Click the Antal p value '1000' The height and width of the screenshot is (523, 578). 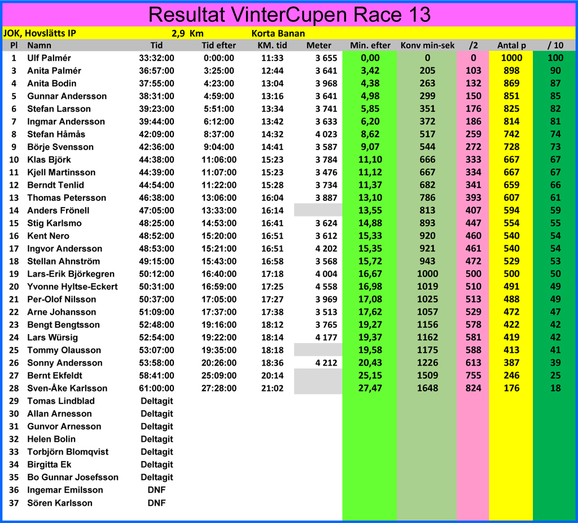point(511,58)
